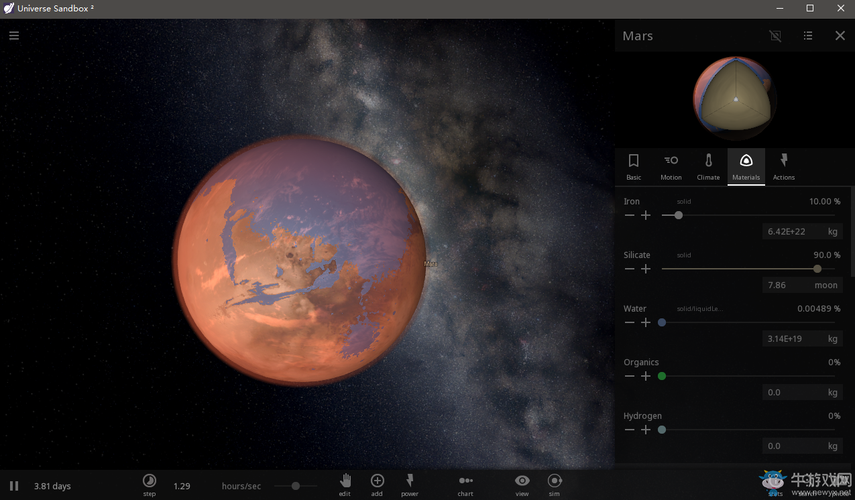Open the chart tool

466,481
